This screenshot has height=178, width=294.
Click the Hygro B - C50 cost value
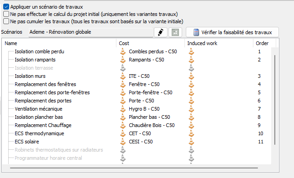pyautogui.click(x=144, y=109)
